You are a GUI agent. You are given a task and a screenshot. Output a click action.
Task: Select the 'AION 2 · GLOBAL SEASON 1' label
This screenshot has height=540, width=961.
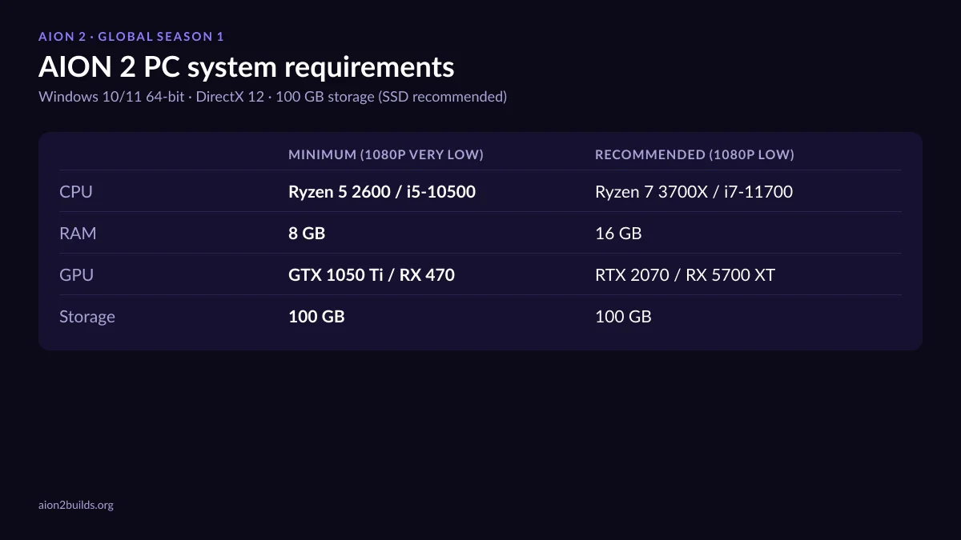[x=131, y=37]
